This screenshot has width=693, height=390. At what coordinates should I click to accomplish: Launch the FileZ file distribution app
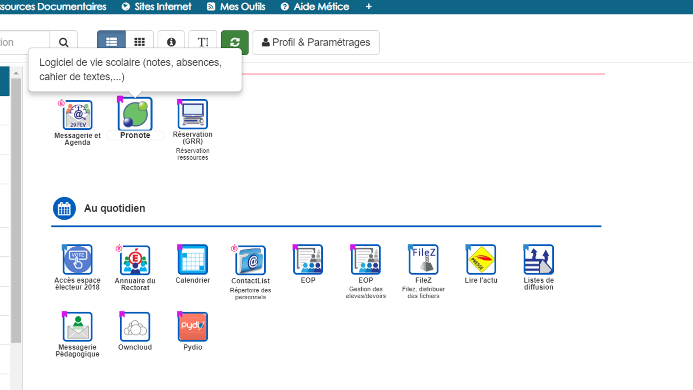pos(423,260)
